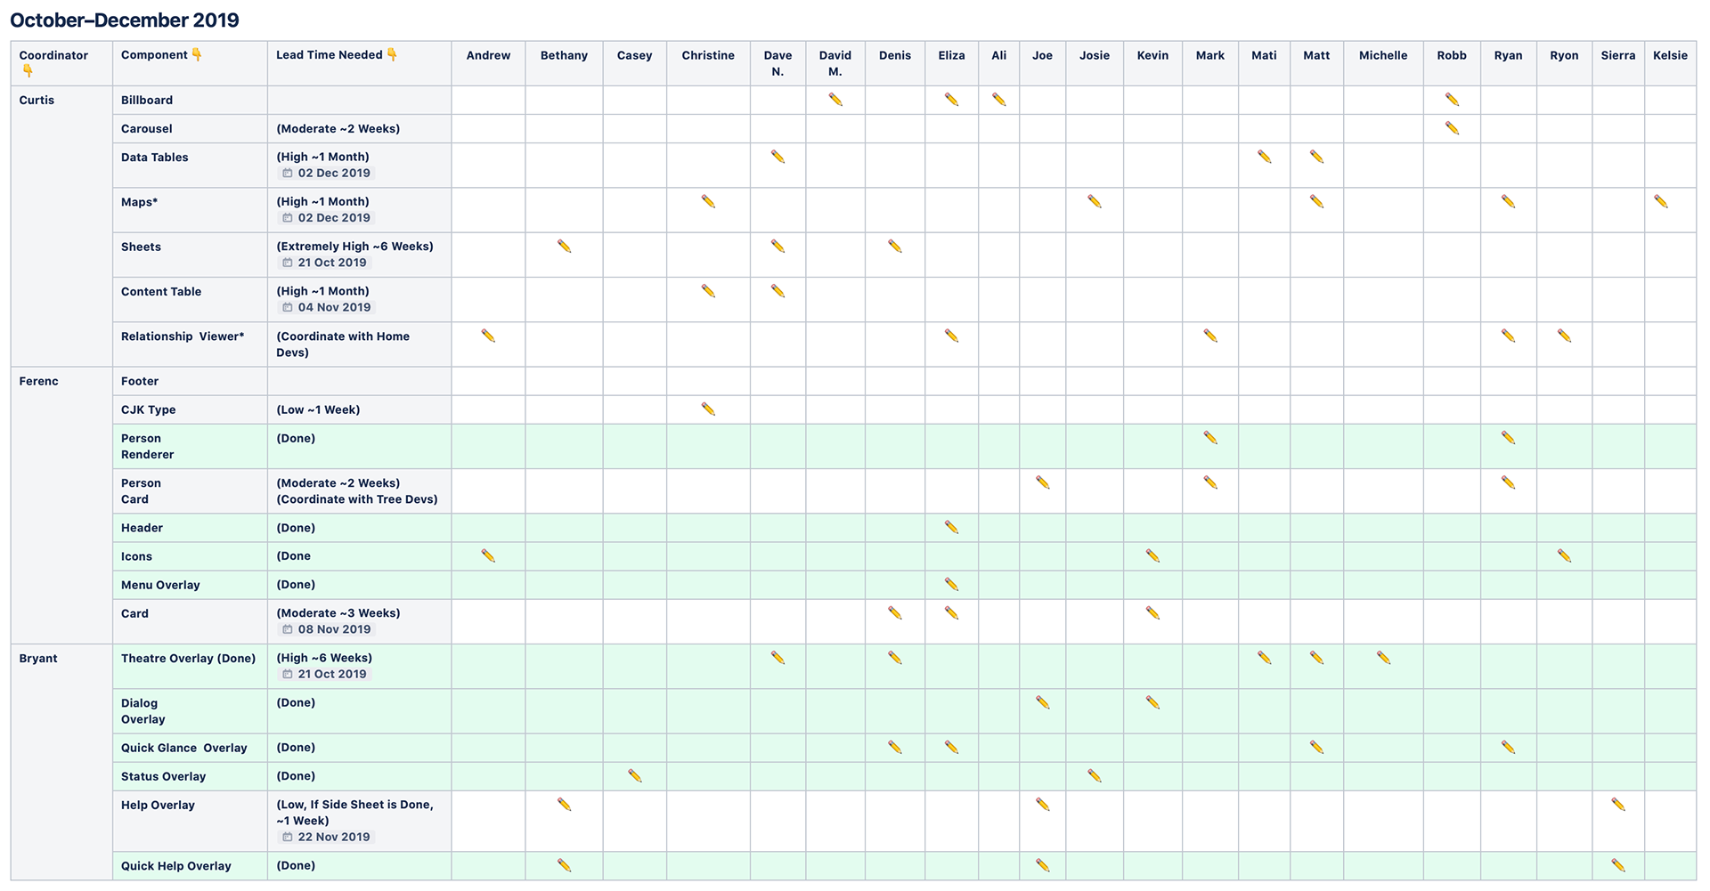Click Sheets pencil under Denis
This screenshot has height=891, width=1710.
pos(894,246)
